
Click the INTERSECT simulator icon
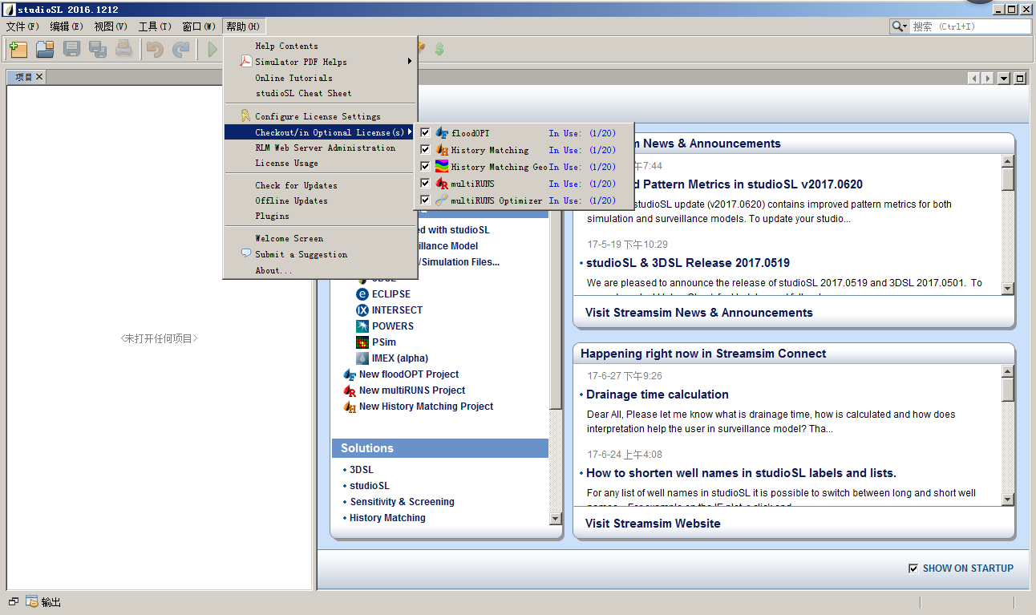click(x=362, y=310)
